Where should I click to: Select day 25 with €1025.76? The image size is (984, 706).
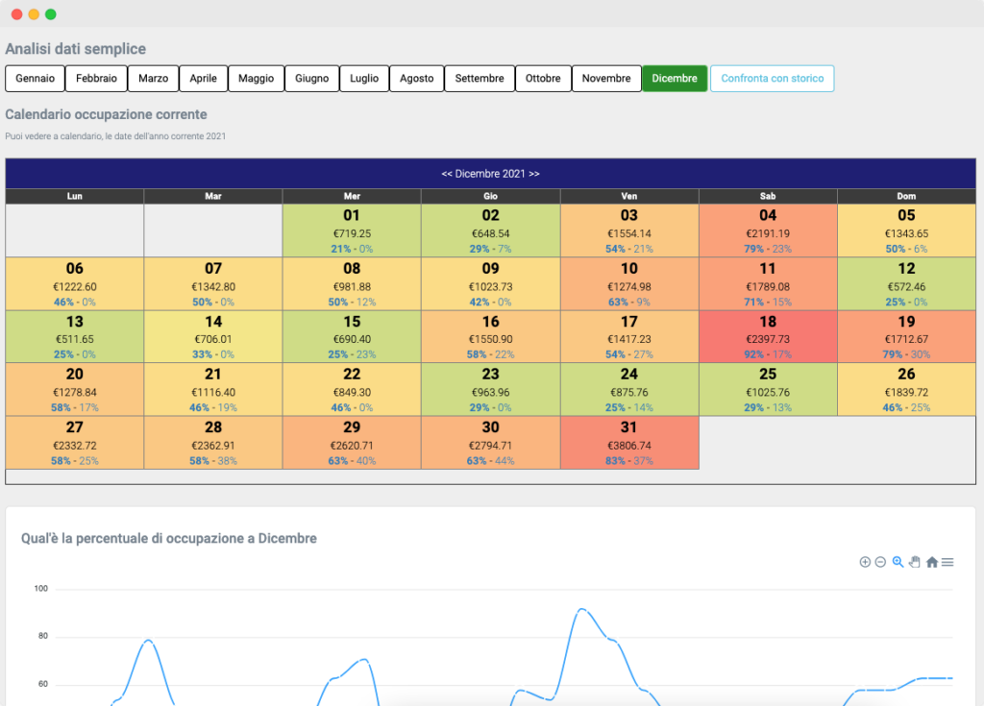click(768, 390)
